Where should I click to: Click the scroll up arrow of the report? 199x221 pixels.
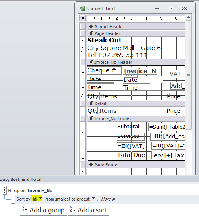click(x=188, y=17)
